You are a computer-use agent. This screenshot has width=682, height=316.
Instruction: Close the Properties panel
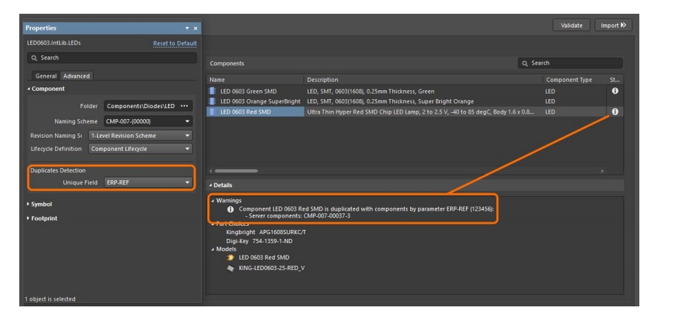(195, 28)
